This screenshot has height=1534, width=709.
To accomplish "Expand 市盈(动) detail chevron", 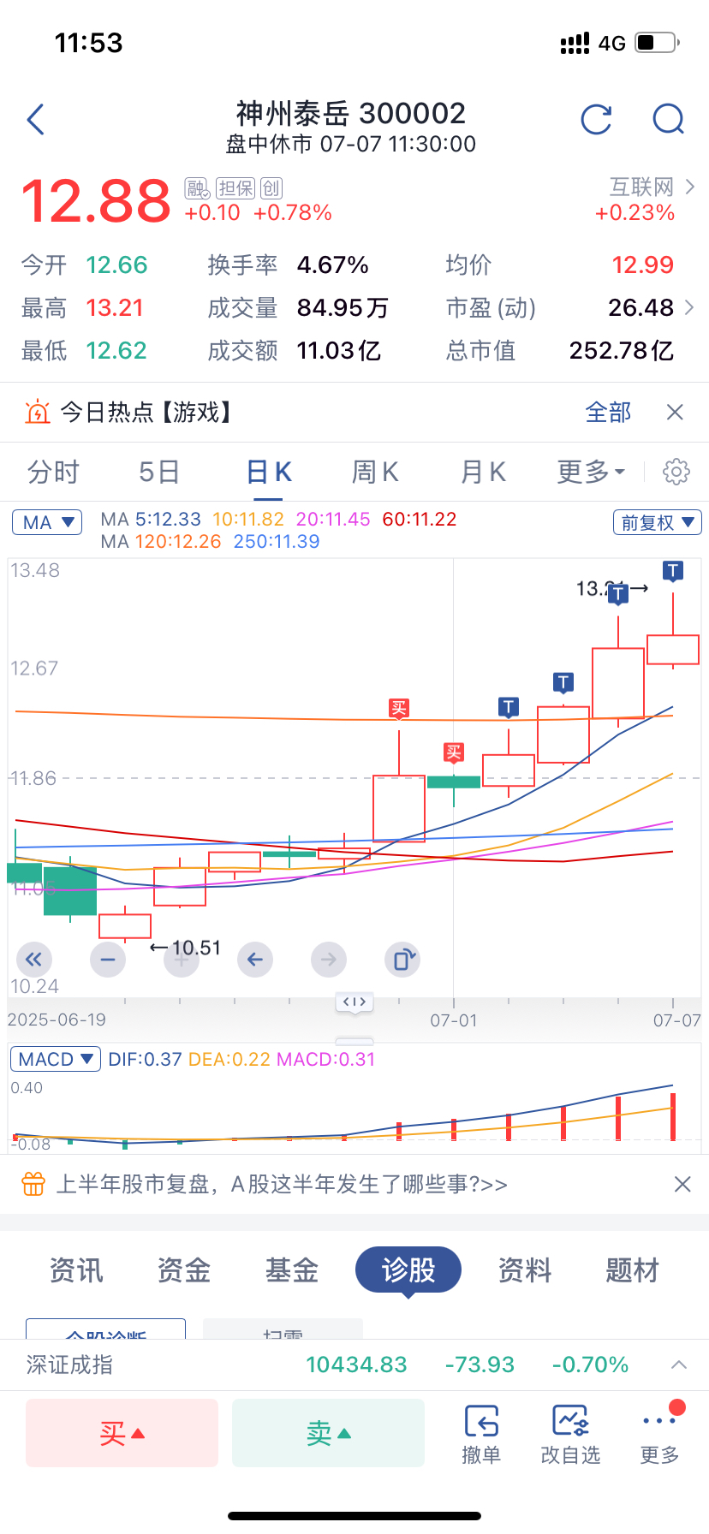I will 690,307.
